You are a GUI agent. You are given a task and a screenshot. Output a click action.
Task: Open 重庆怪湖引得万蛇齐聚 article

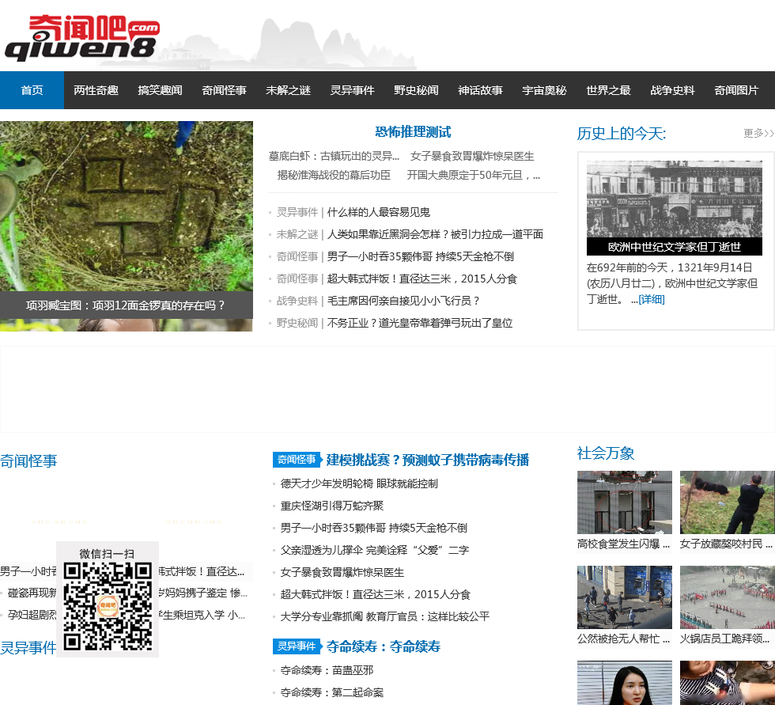click(331, 506)
